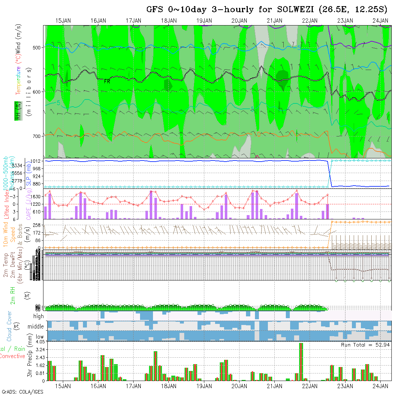Click the 18JAN marker on the top axis
This screenshot has height=395, width=395.
tap(168, 20)
